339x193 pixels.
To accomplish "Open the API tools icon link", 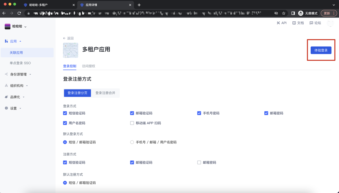I will (x=278, y=23).
